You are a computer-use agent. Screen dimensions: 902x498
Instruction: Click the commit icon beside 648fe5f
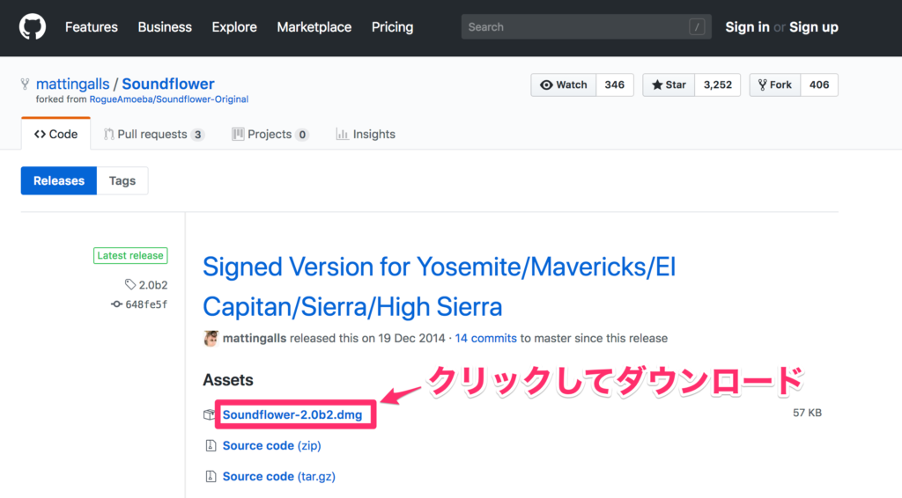[116, 304]
